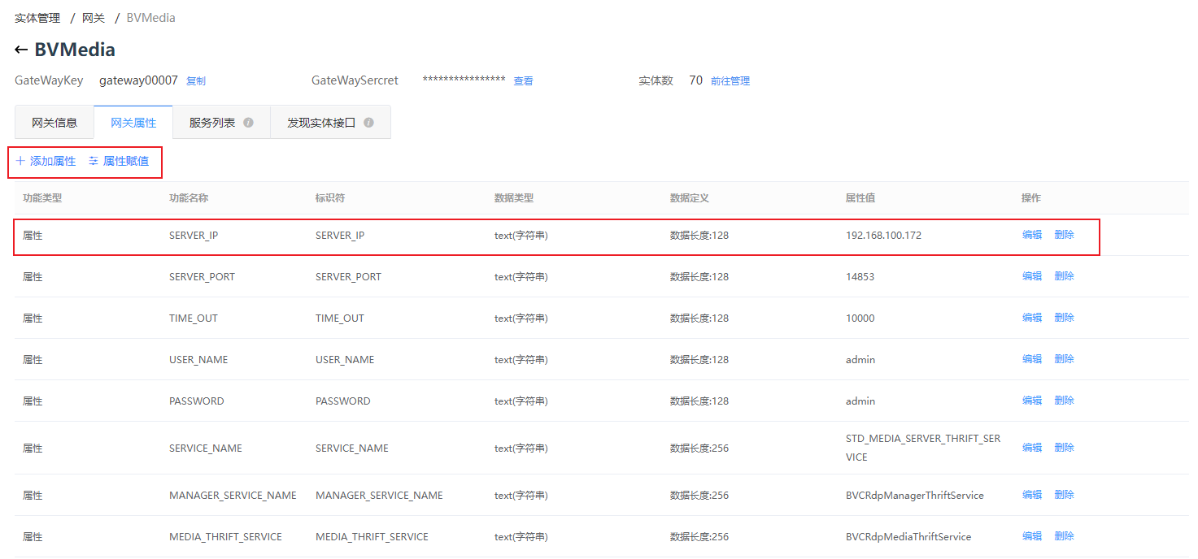This screenshot has width=1198, height=559.
Task: Switch to the 网关信息 tab
Action: pyautogui.click(x=54, y=123)
